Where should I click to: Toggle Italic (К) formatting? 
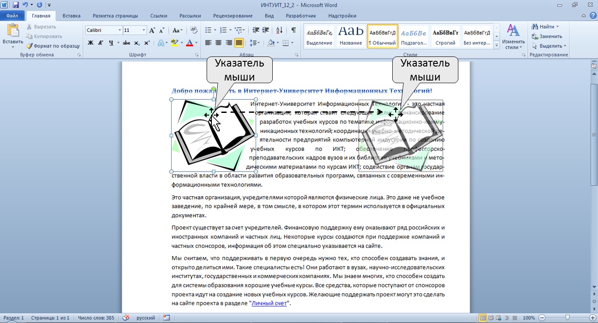101,43
